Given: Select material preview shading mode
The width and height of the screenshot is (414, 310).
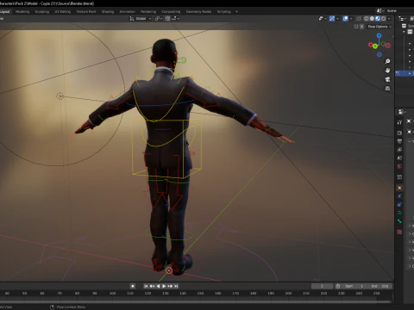Looking at the screenshot, I should pos(378,19).
